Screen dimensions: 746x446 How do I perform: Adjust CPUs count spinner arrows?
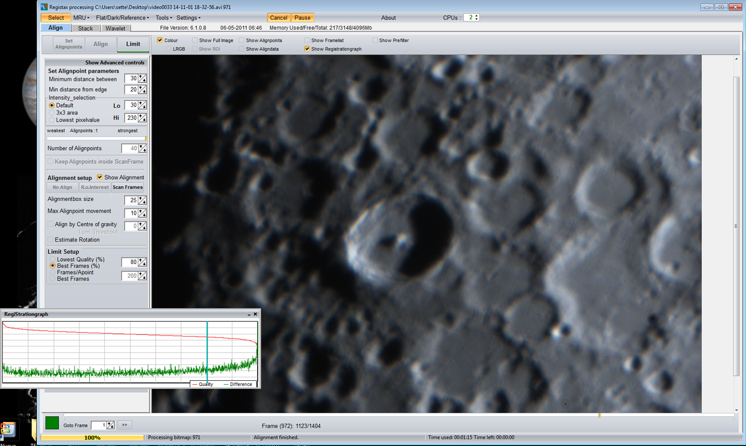click(476, 18)
